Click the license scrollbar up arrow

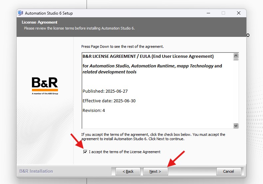(236, 55)
